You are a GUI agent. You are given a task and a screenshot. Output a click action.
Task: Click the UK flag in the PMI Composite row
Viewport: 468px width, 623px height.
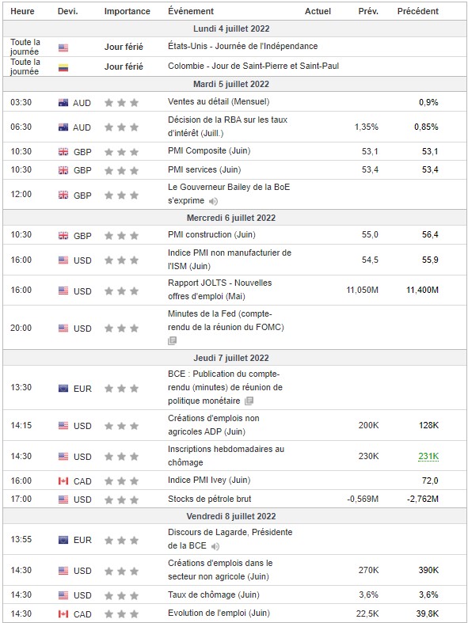[x=63, y=152]
